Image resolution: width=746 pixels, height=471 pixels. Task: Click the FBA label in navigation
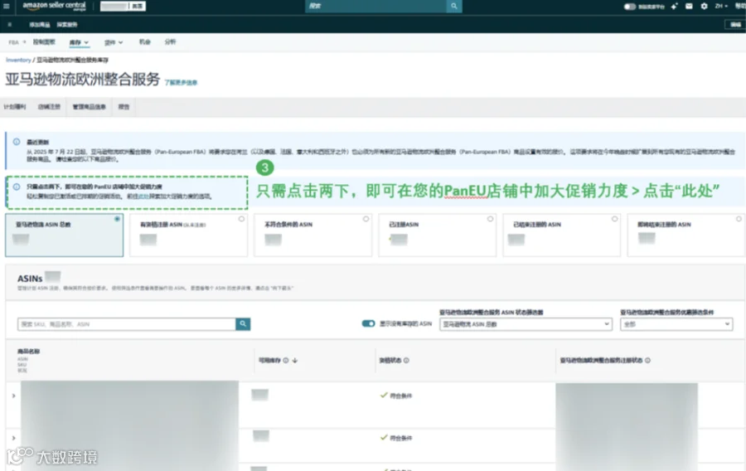pos(13,42)
